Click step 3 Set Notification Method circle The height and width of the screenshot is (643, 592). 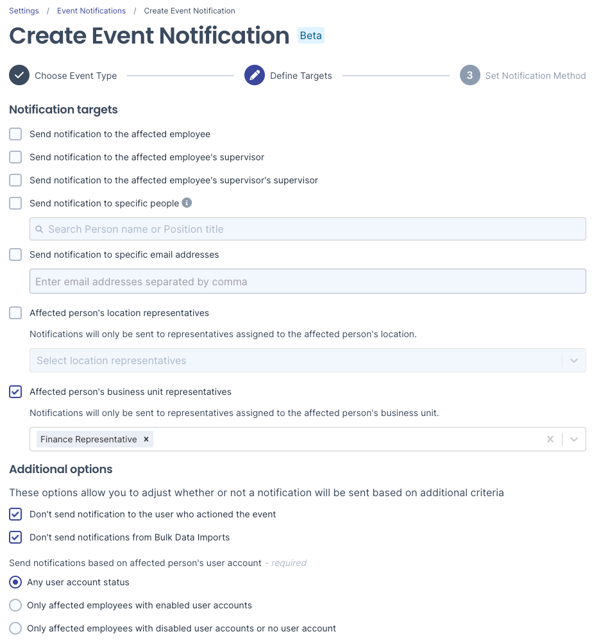click(469, 75)
